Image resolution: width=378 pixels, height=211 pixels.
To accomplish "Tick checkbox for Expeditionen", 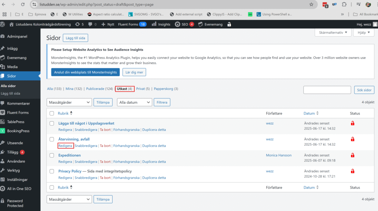I will point(52,155).
